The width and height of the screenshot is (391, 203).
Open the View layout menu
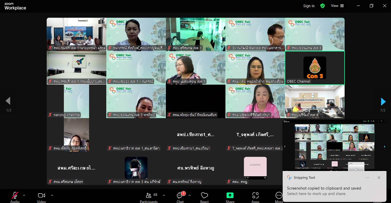point(337,6)
